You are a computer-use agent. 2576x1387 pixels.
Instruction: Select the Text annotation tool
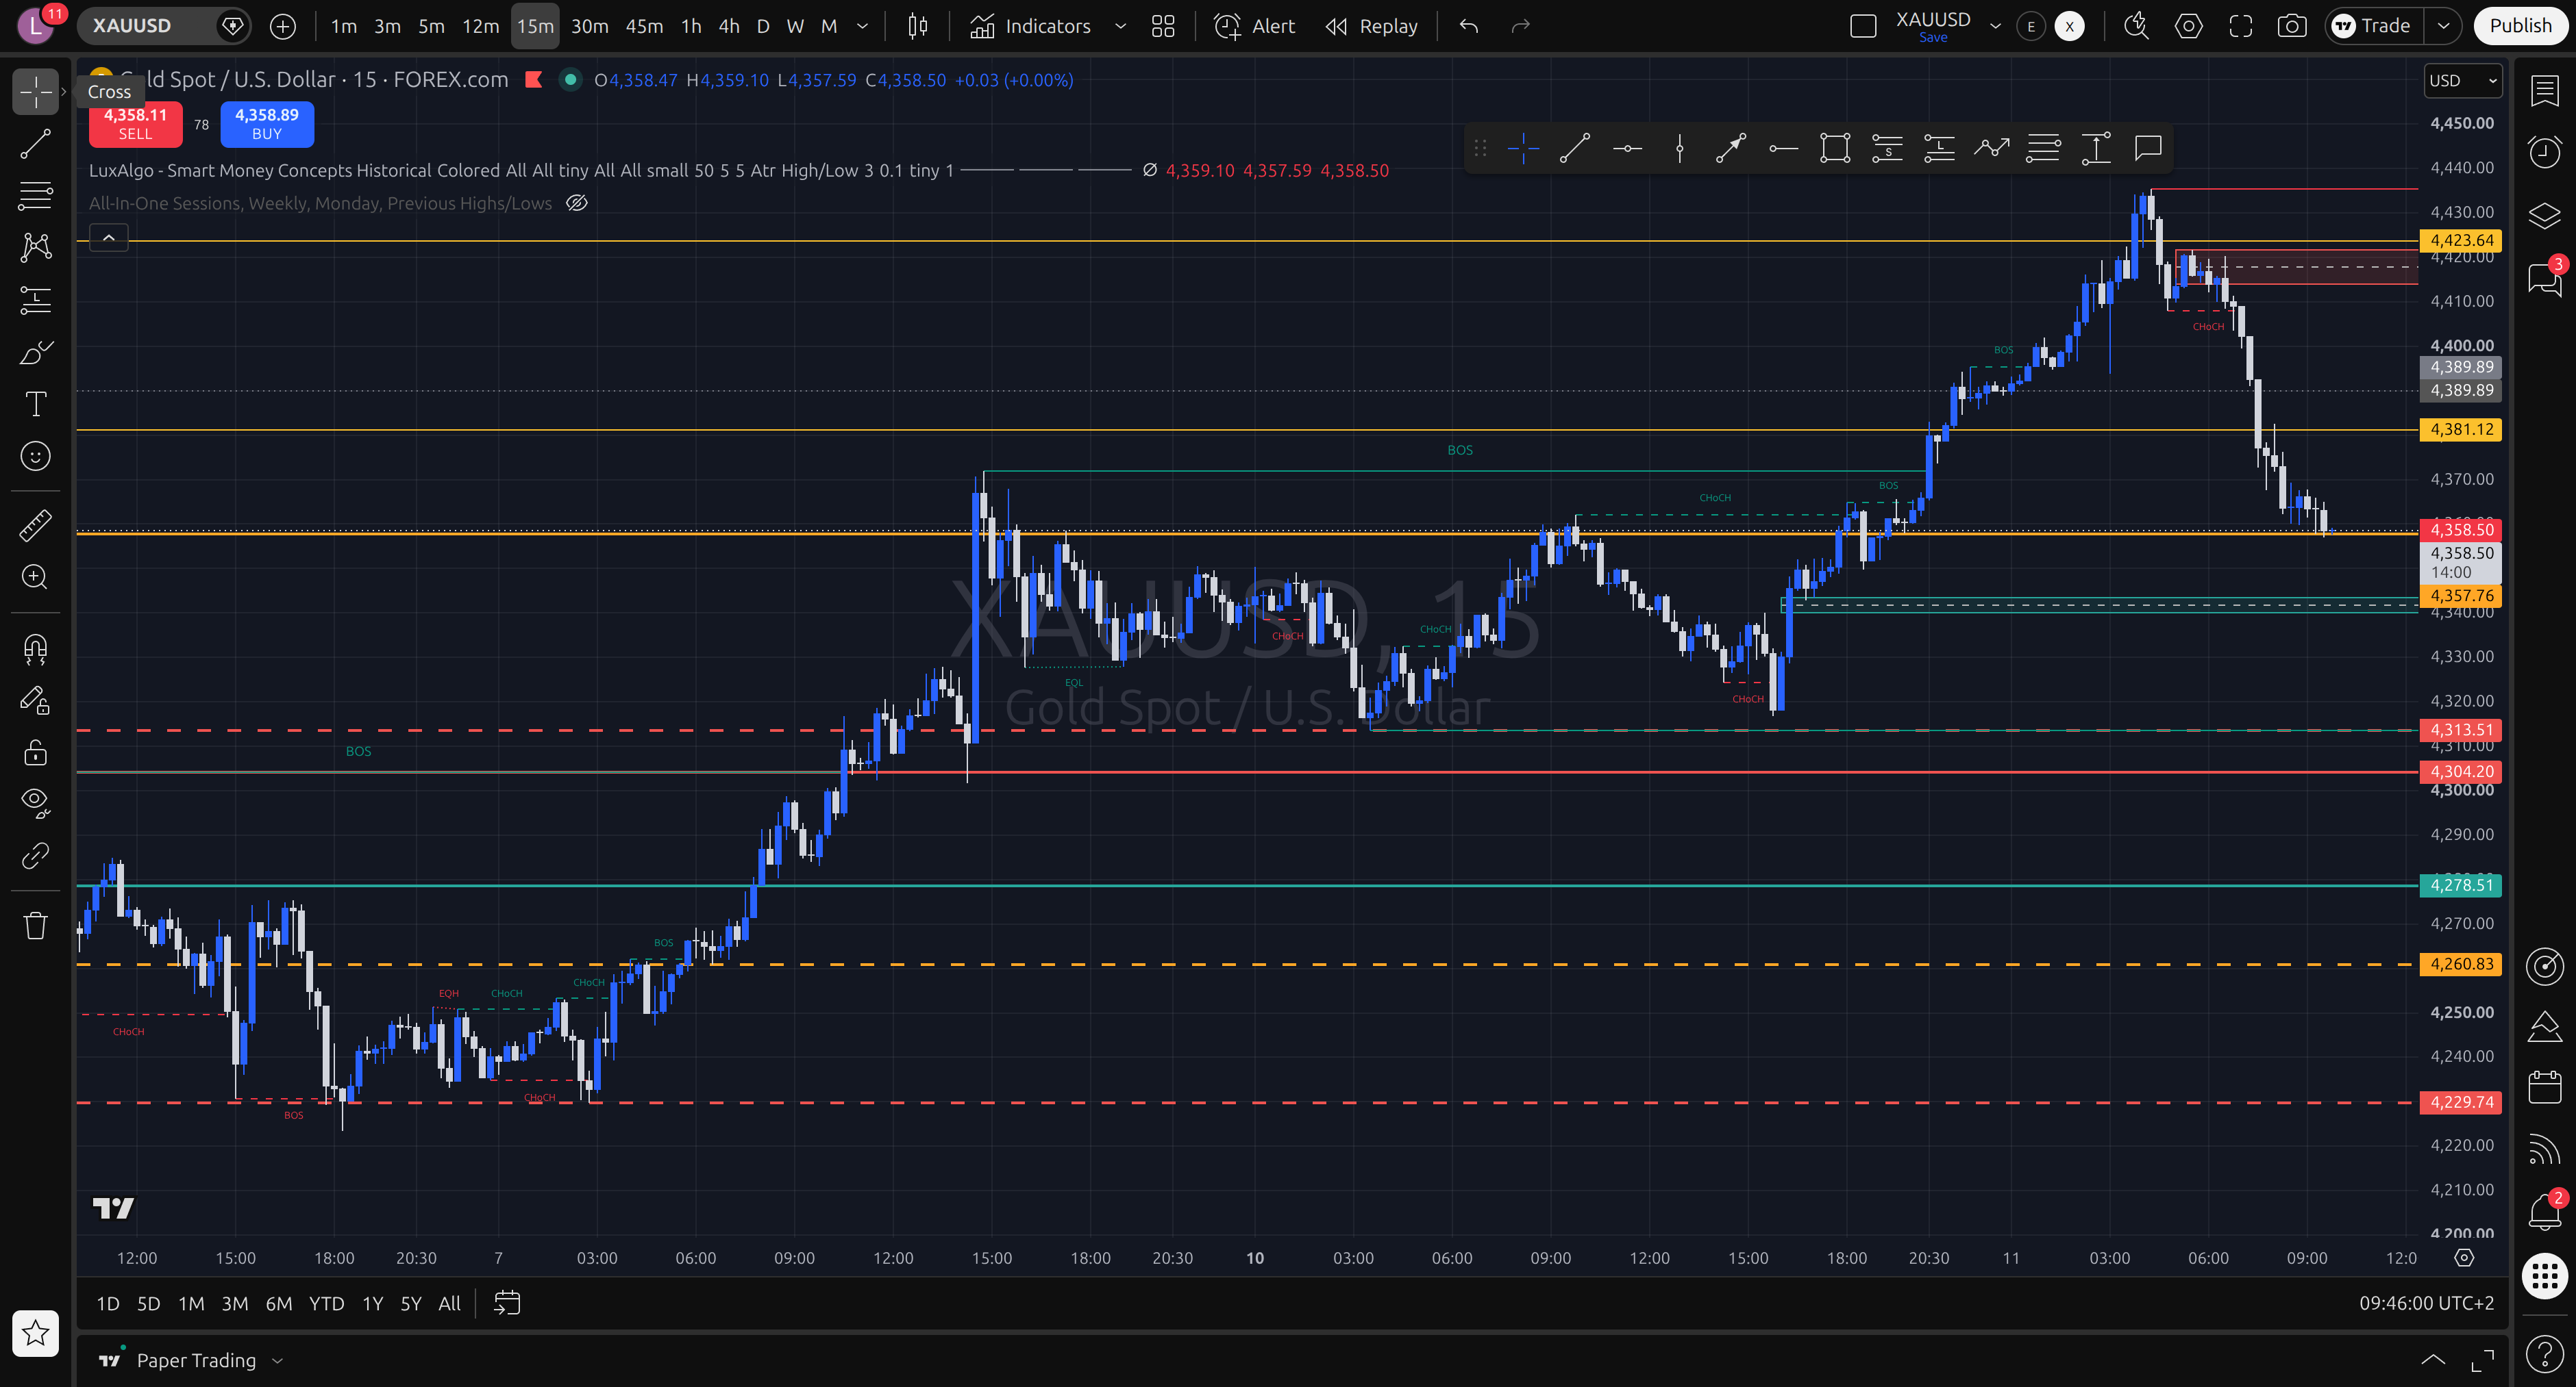(x=36, y=404)
